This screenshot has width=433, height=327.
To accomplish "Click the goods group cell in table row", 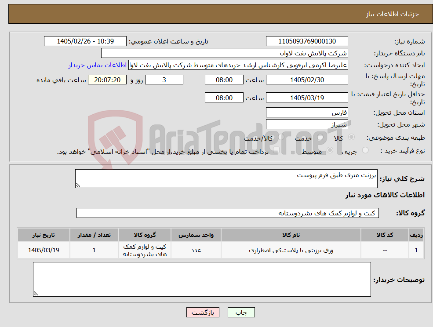I will click(x=145, y=250).
